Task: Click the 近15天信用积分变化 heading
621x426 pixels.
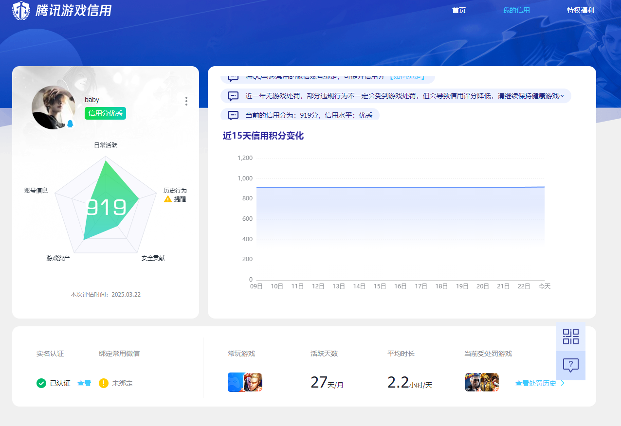Action: coord(263,136)
